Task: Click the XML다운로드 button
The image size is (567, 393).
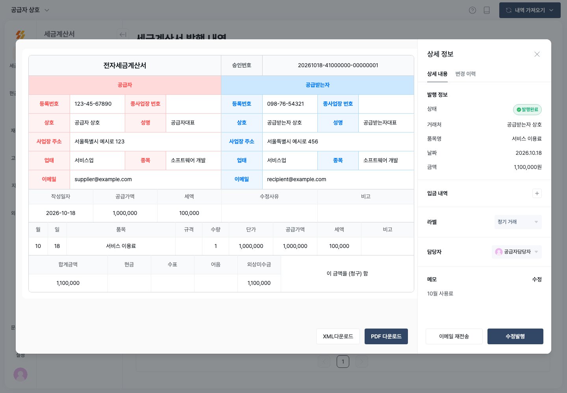Action: (x=338, y=336)
